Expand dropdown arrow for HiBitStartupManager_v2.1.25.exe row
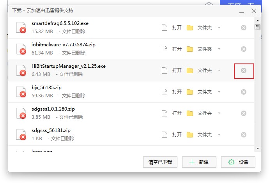The width and height of the screenshot is (269, 183). click(219, 70)
